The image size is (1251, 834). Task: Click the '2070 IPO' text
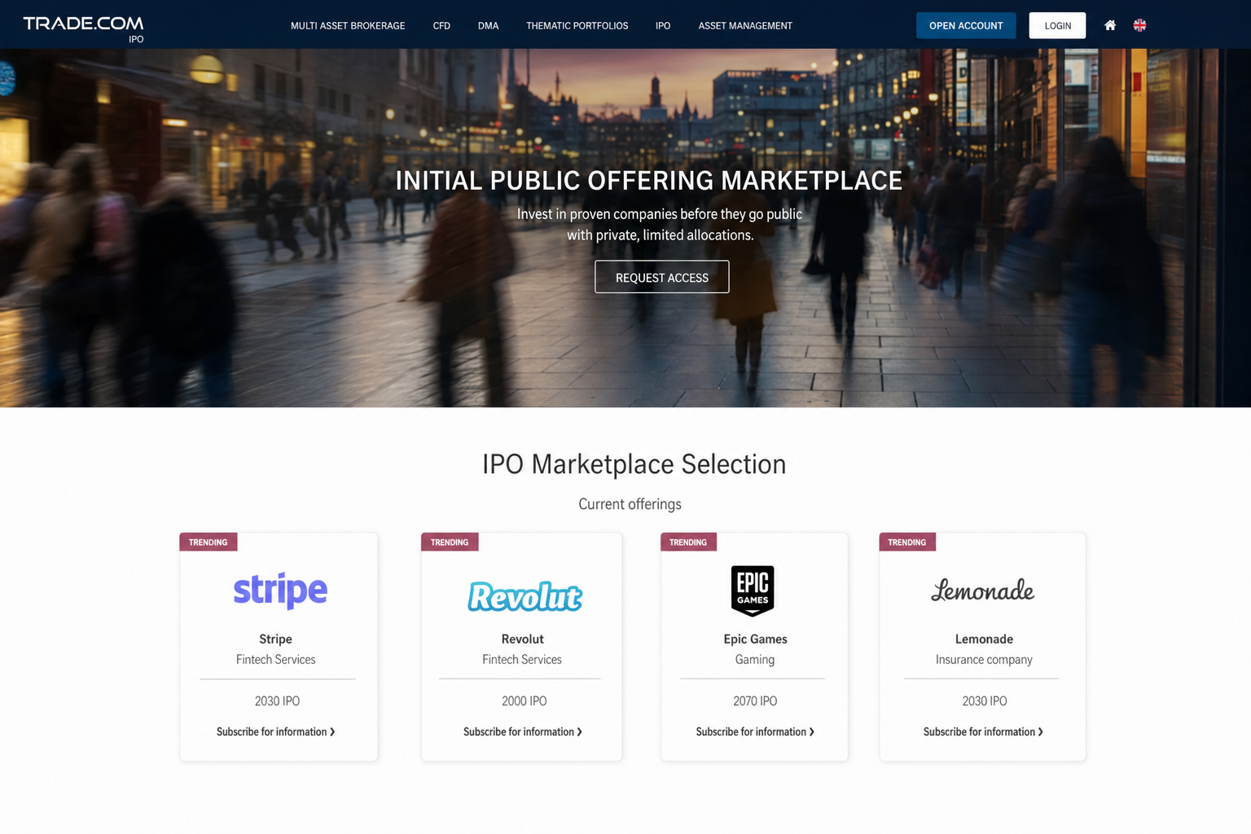click(x=755, y=701)
